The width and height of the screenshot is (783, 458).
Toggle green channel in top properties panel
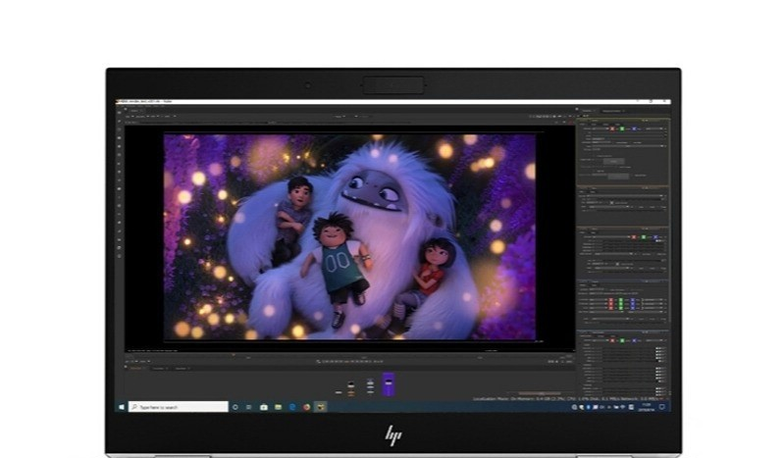[x=622, y=128]
